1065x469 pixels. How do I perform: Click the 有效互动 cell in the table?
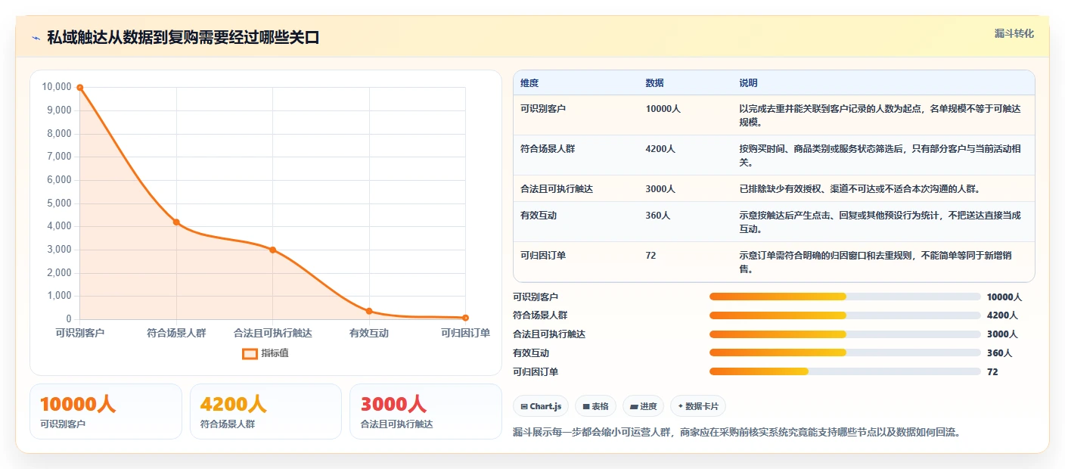pos(539,216)
